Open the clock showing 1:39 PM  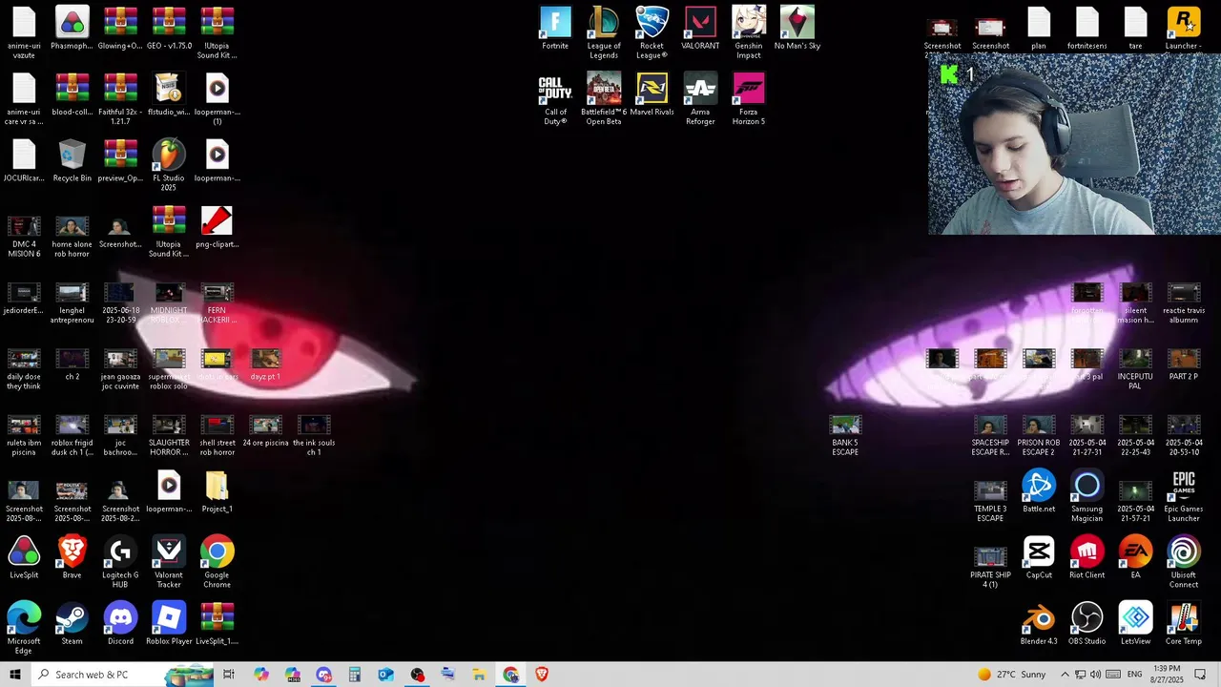(x=1167, y=675)
